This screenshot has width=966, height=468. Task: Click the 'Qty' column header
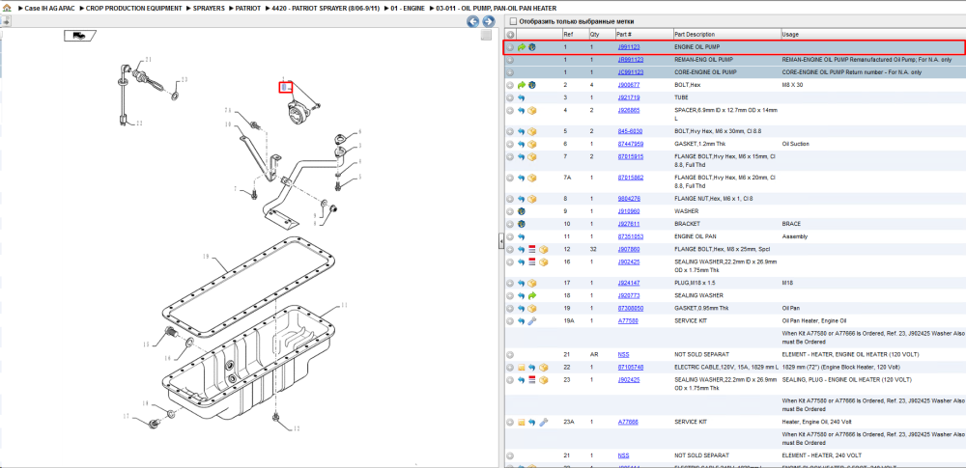coord(601,35)
